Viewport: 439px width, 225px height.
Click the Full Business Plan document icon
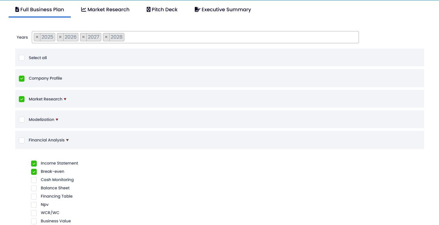click(x=17, y=10)
